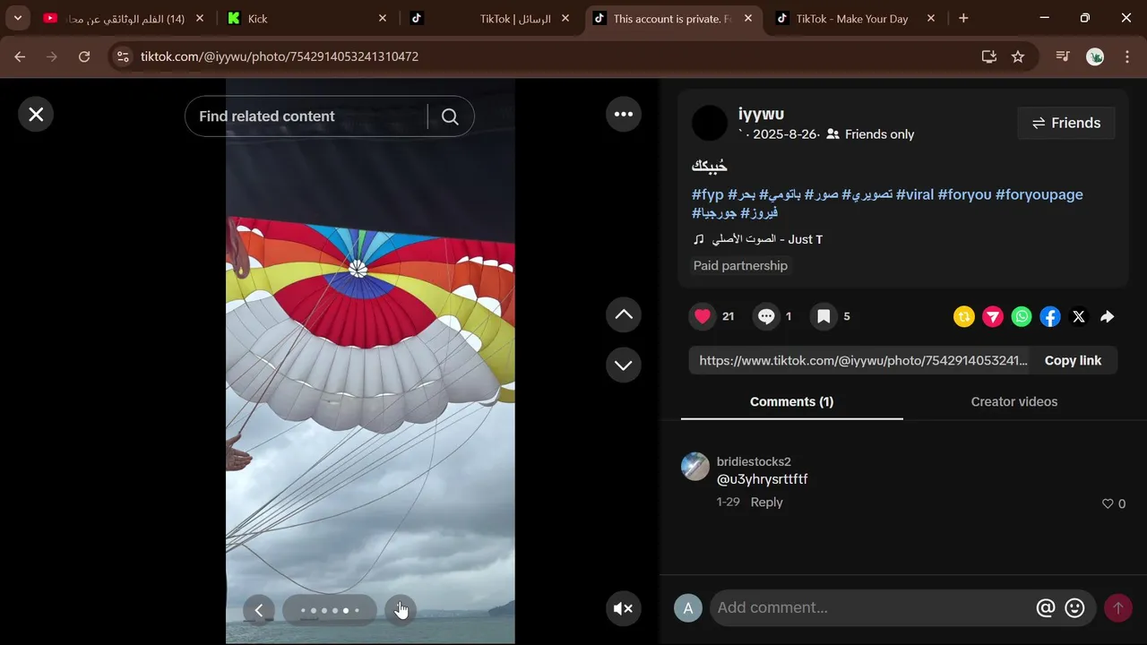Open the iyywu profile avatar
Image resolution: width=1147 pixels, height=645 pixels.
pyautogui.click(x=710, y=124)
